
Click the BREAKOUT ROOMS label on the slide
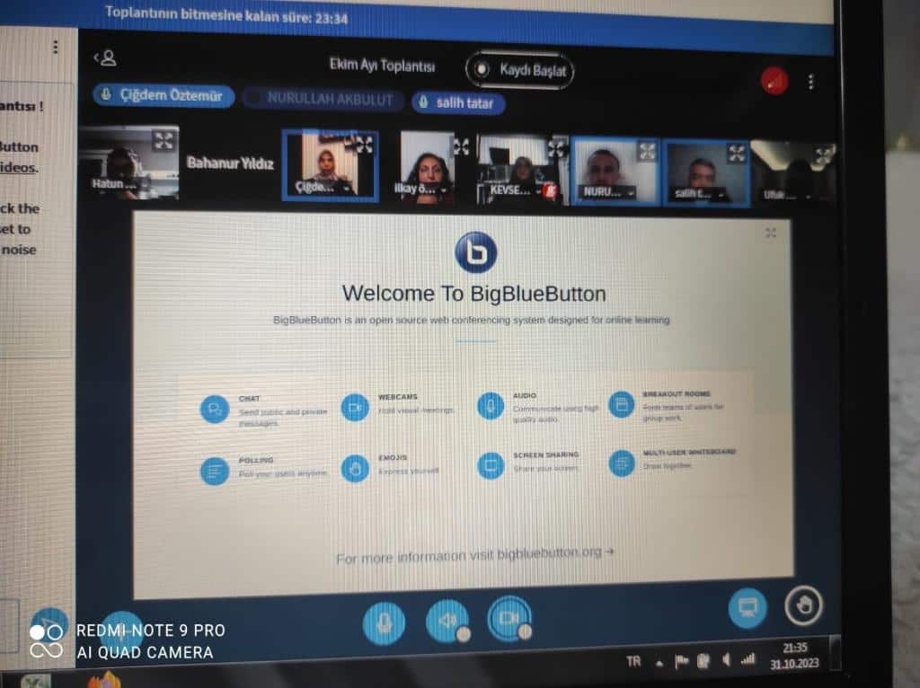click(677, 393)
